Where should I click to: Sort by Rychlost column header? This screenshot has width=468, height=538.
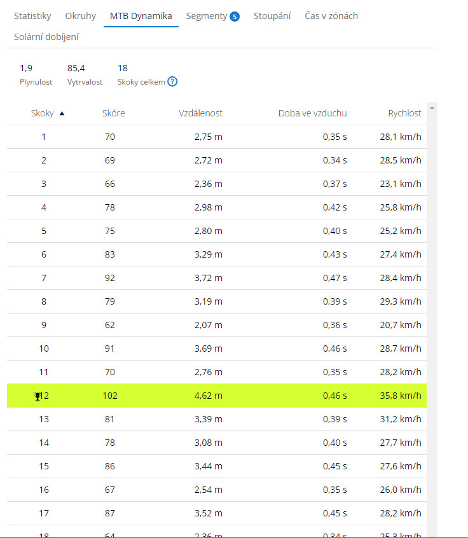[x=404, y=113]
